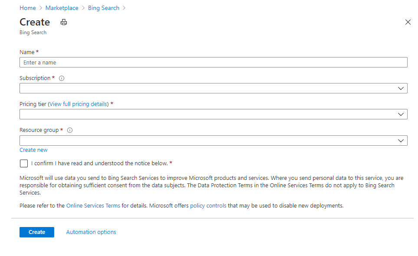Open the policy controls link
Screen dimensions: 418x256
click(208, 205)
